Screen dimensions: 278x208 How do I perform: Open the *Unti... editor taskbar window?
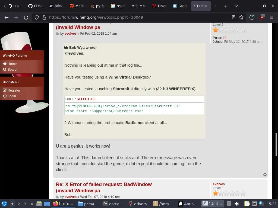coord(213,204)
